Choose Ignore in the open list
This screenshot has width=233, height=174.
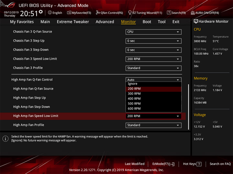(x=153, y=84)
